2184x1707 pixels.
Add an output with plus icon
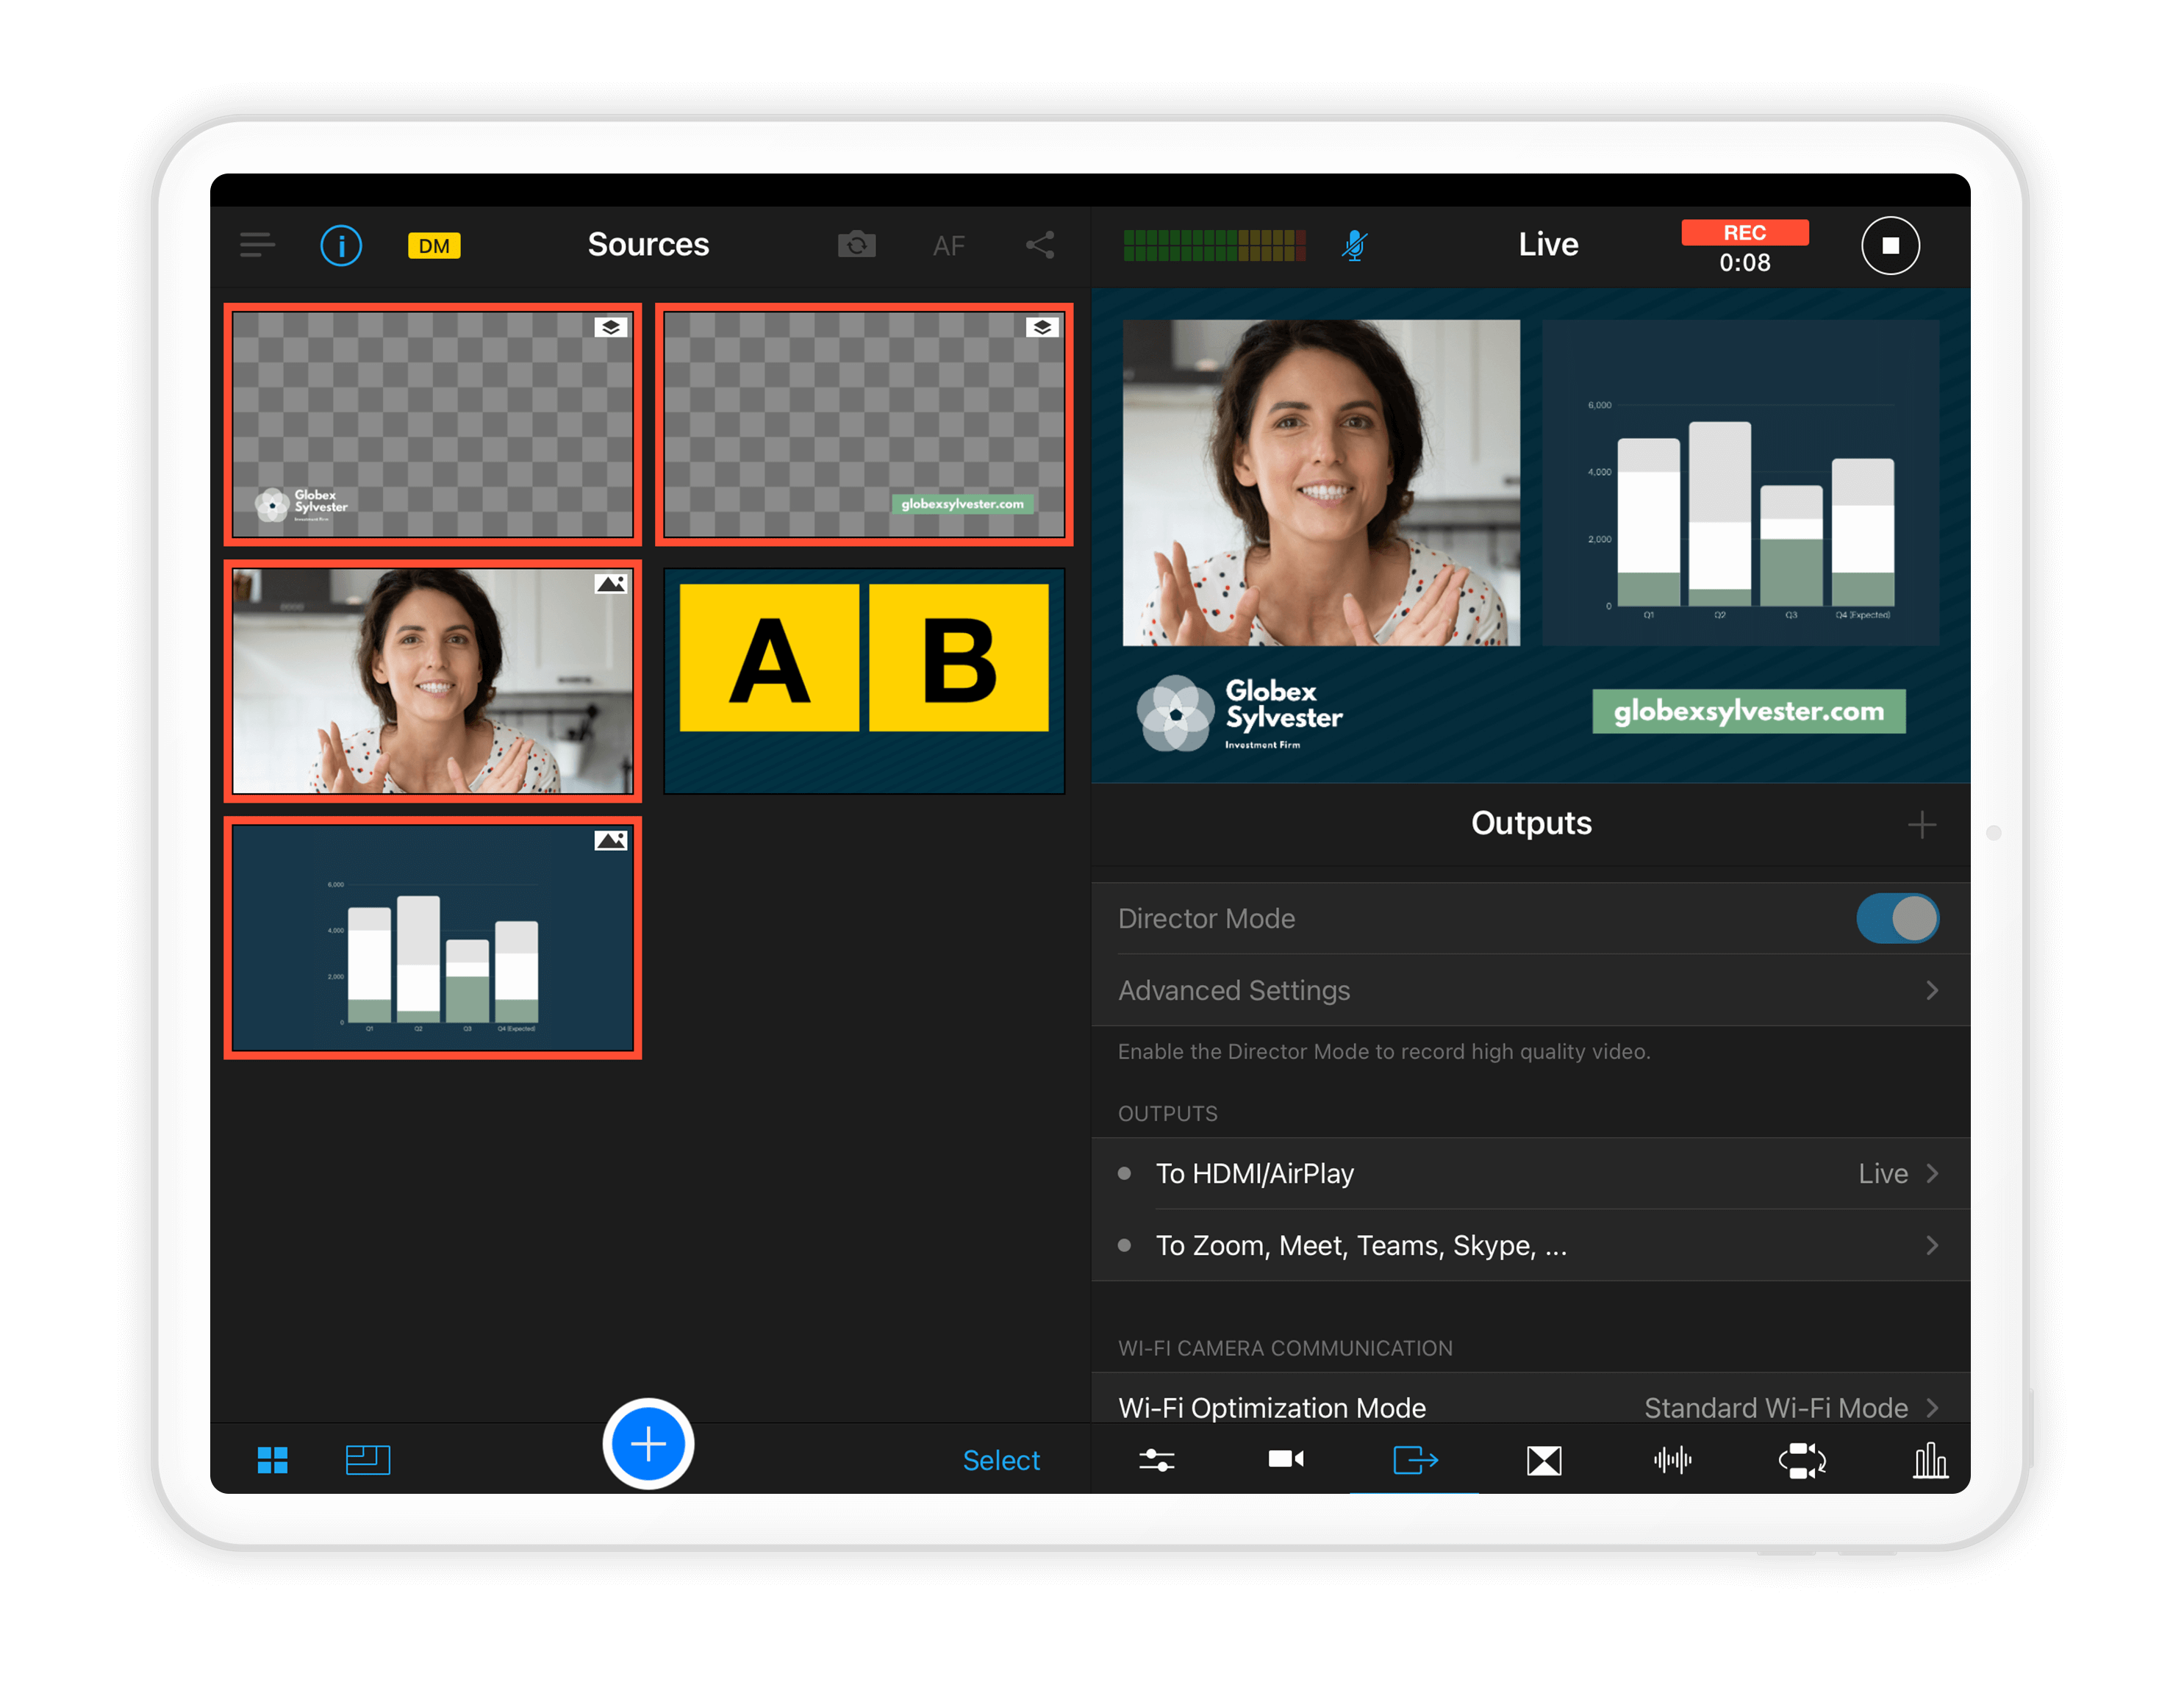(1921, 825)
